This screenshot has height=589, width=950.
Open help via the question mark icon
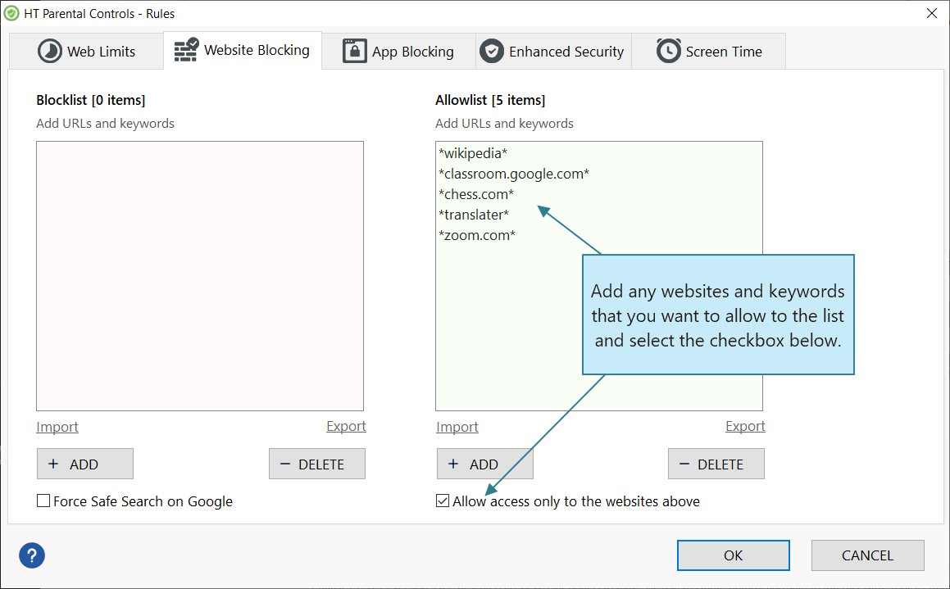point(32,555)
